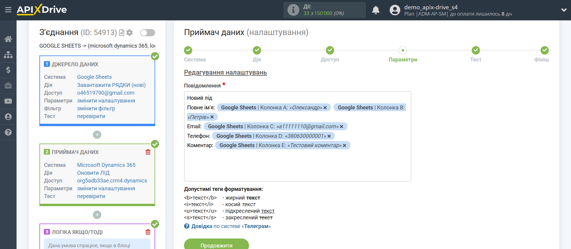The width and height of the screenshot is (571, 249).
Task: Delete the ЛОГІКА ЯКЩО/ТОДІ block
Action: coord(148,232)
